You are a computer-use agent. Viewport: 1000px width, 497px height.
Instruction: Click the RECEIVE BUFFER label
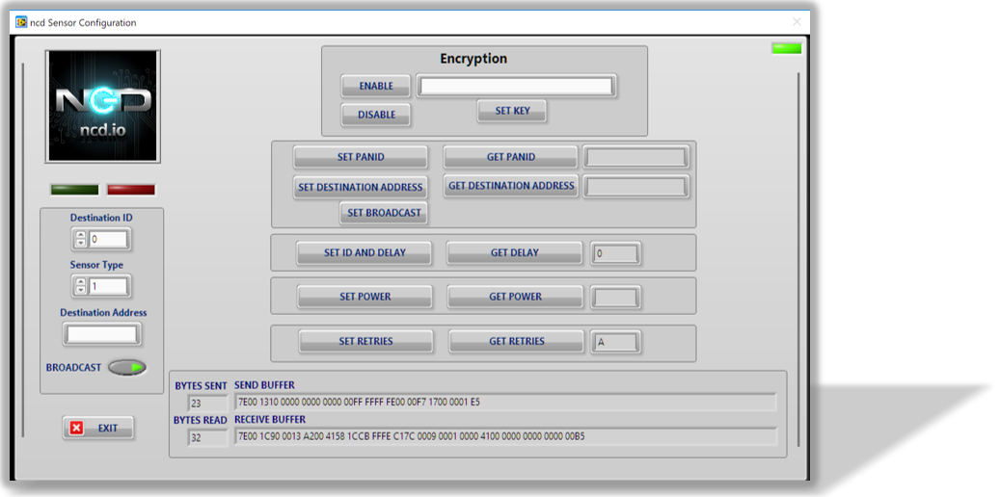[270, 420]
